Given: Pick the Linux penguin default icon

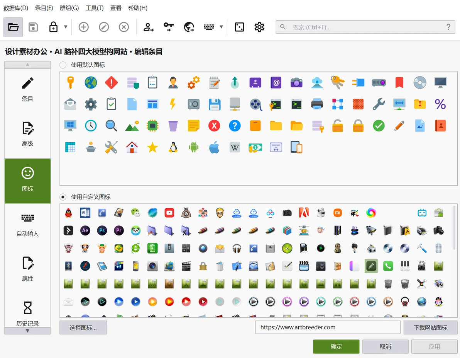Looking at the screenshot, I should (173, 147).
